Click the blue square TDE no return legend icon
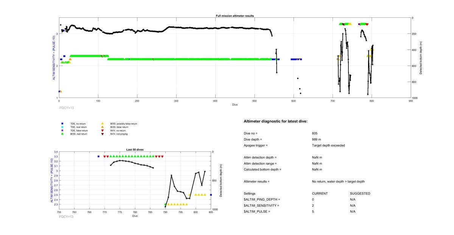Viewport: 454px width, 235px height. [62, 124]
